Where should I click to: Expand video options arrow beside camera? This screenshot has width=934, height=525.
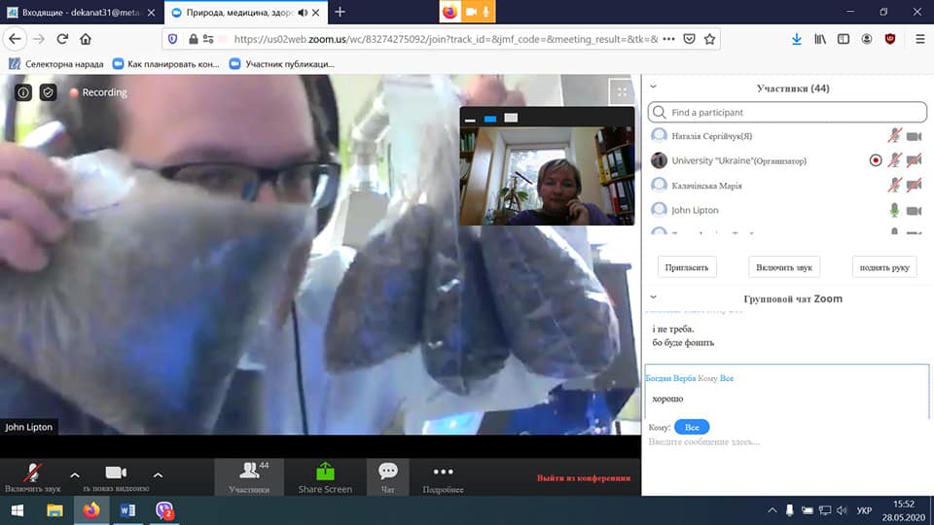(158, 475)
